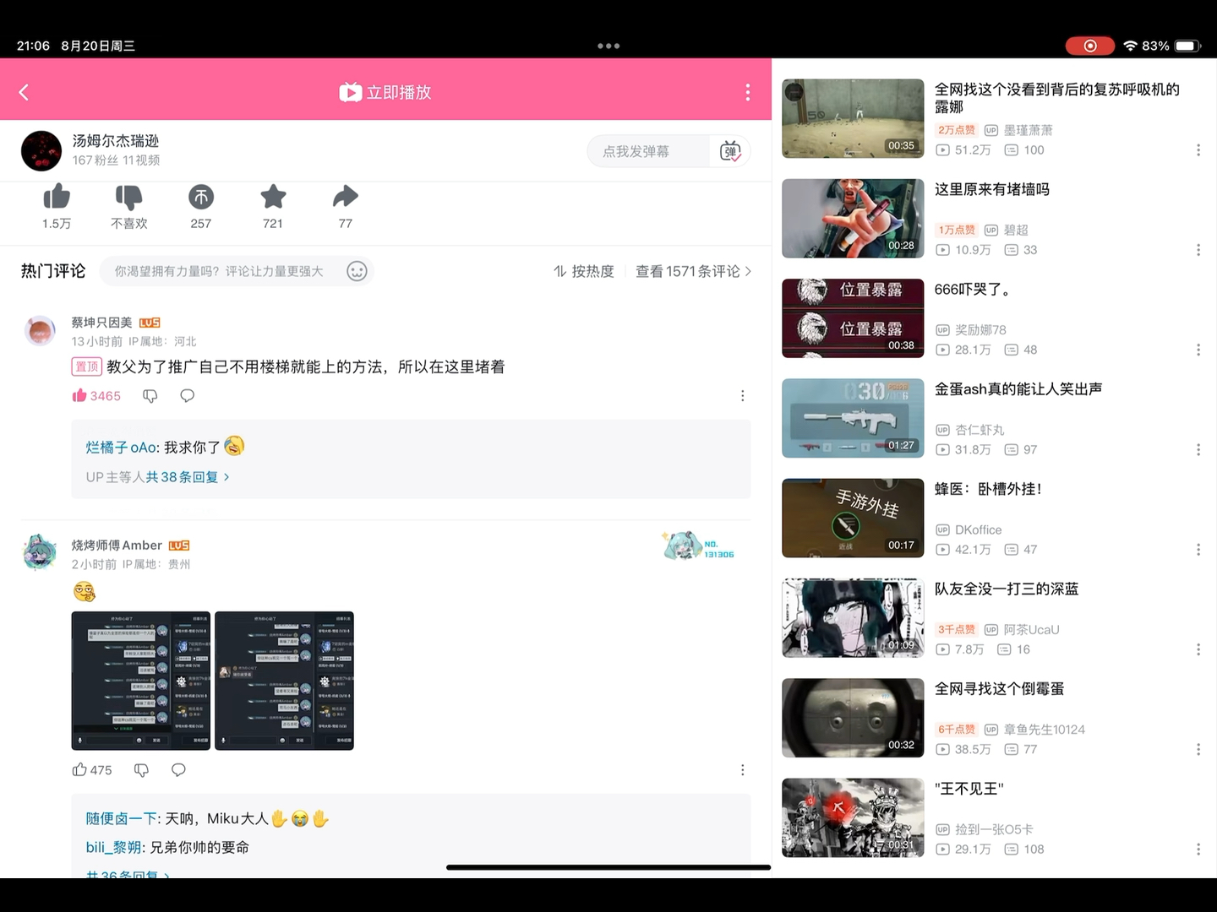Tap the iPad multitasking three dots

608,46
